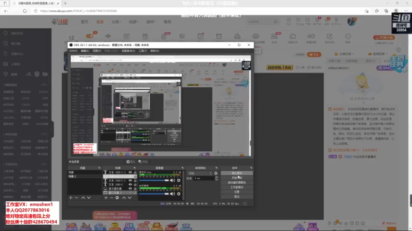Click the Douyu search magnifier icon
The width and height of the screenshot is (412, 231).
tap(276, 22)
